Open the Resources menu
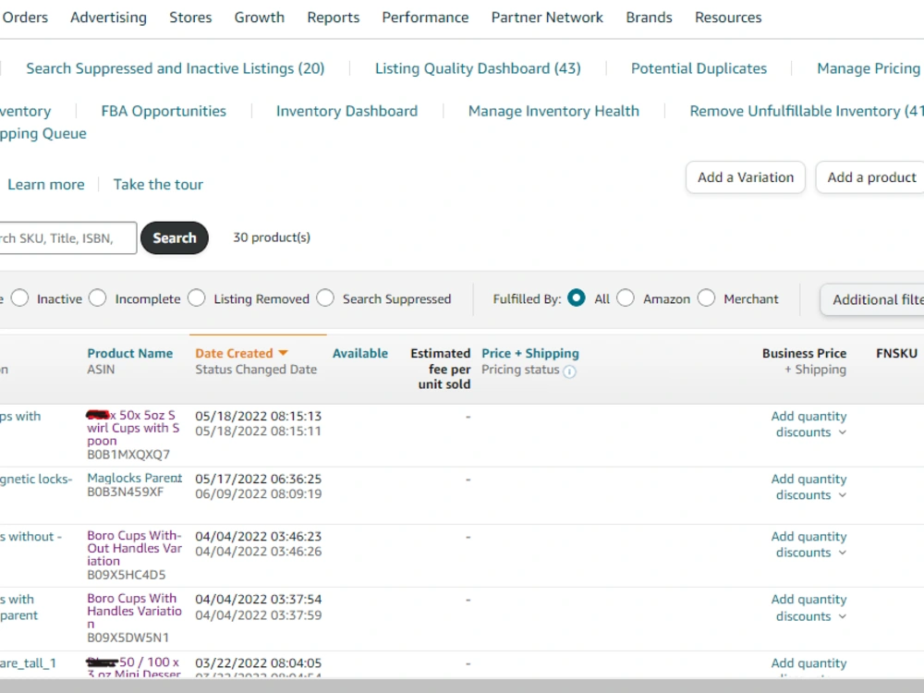The image size is (924, 693). pos(728,18)
